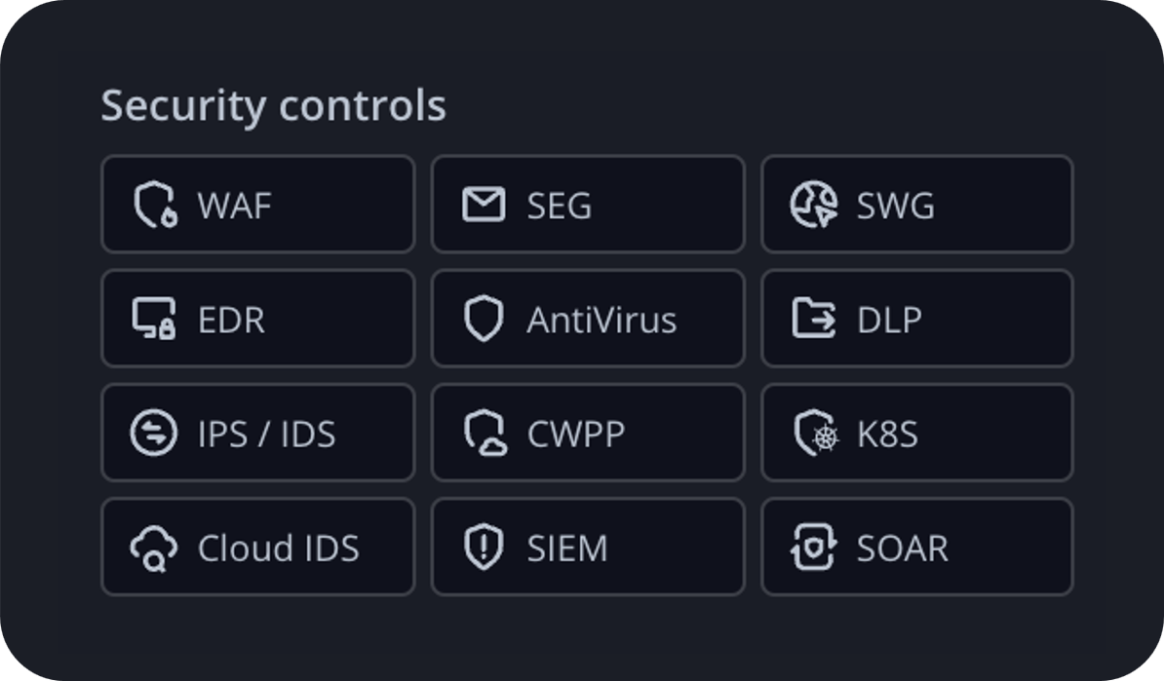This screenshot has height=681, width=1164.
Task: Select the cloud search icon beside Cloud IDS
Action: click(x=152, y=547)
